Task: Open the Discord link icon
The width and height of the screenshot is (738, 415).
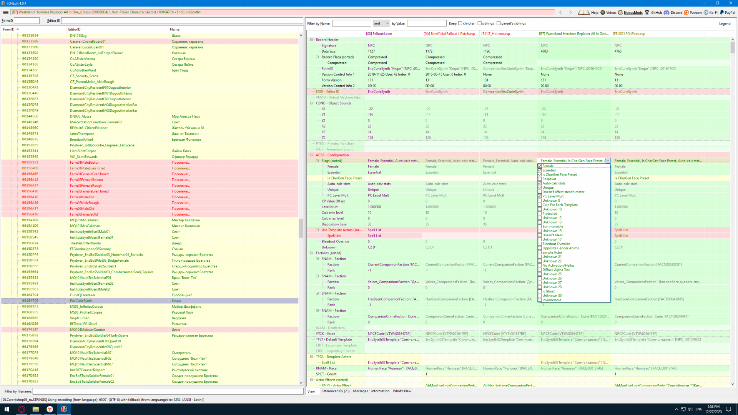Action: [x=667, y=12]
